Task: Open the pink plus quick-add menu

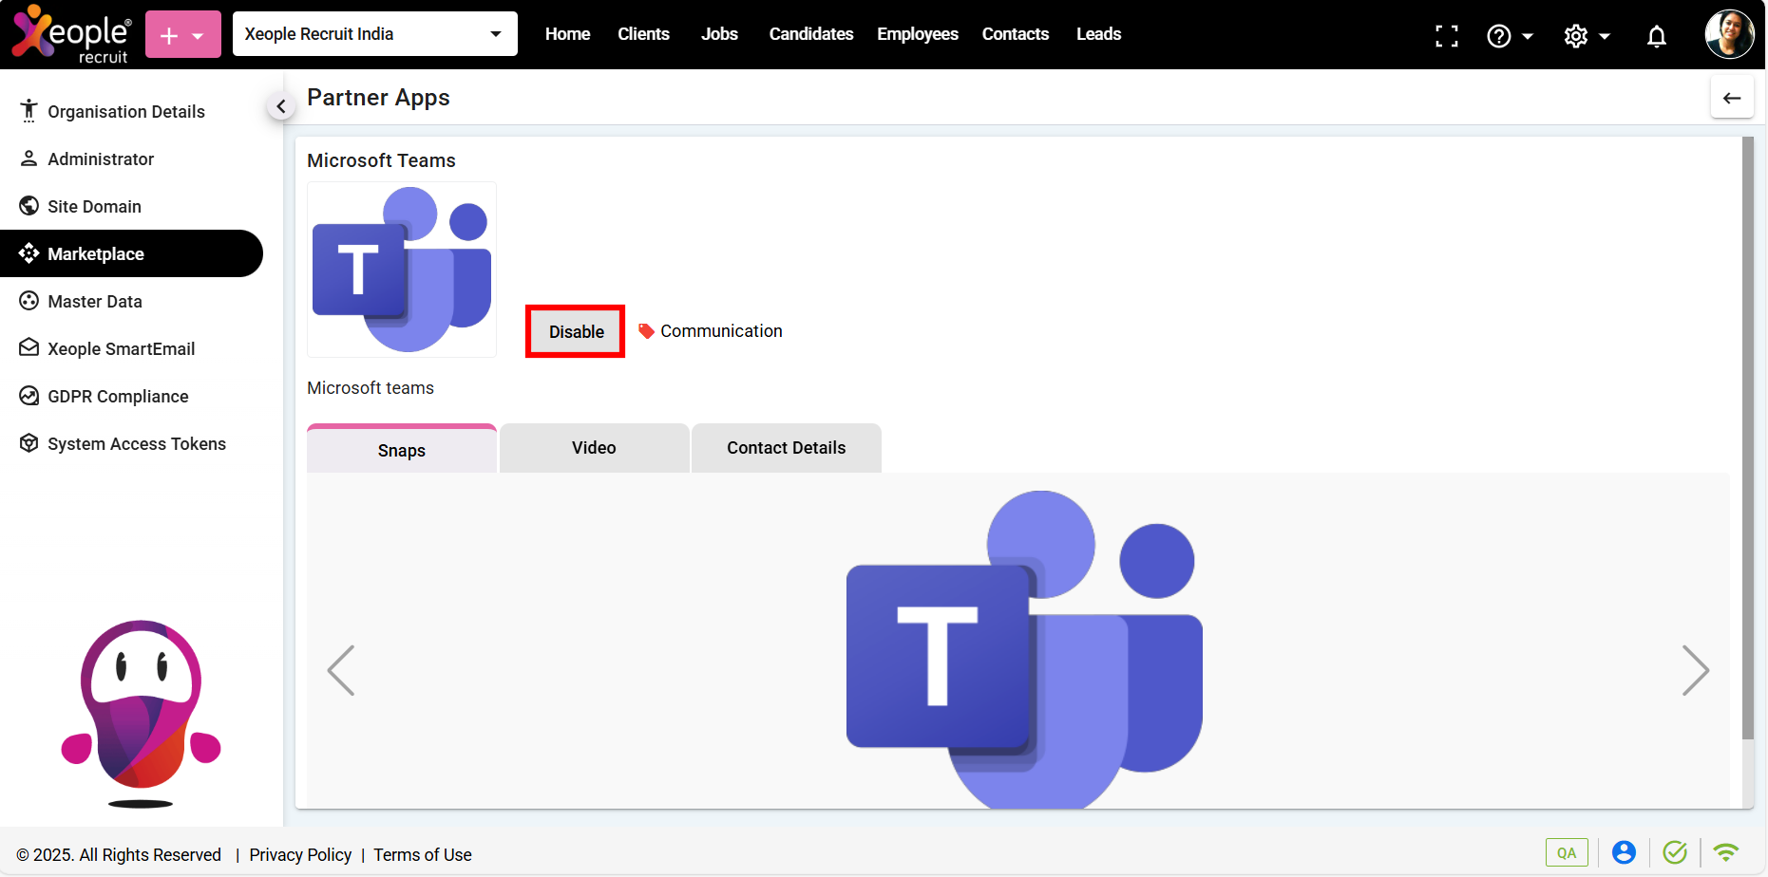Action: coord(183,34)
